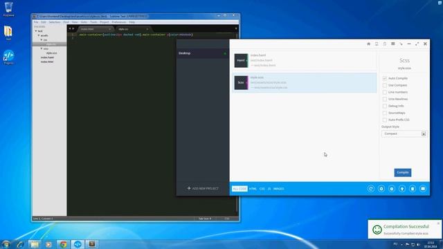Click the Scss file type thumbnail
Viewport: 443px width, 249px height.
[241, 82]
